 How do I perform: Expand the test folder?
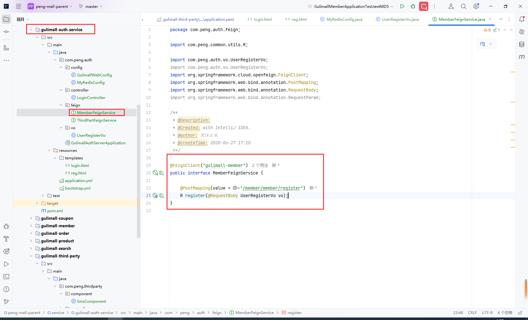43,196
